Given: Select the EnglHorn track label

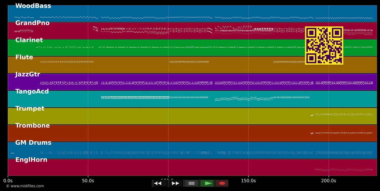Looking at the screenshot, I should (31, 160).
